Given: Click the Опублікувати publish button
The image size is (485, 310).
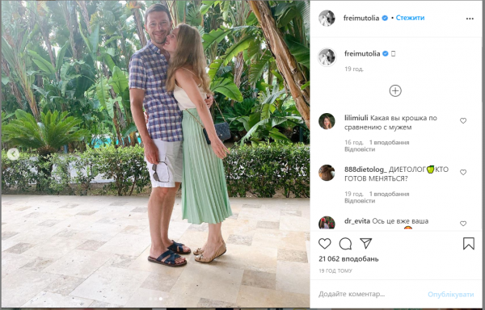Looking at the screenshot, I should click(x=451, y=294).
